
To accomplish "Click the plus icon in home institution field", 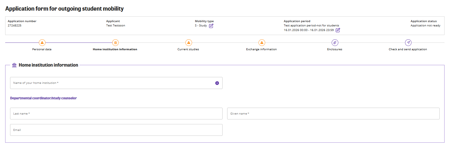I will pos(217,83).
